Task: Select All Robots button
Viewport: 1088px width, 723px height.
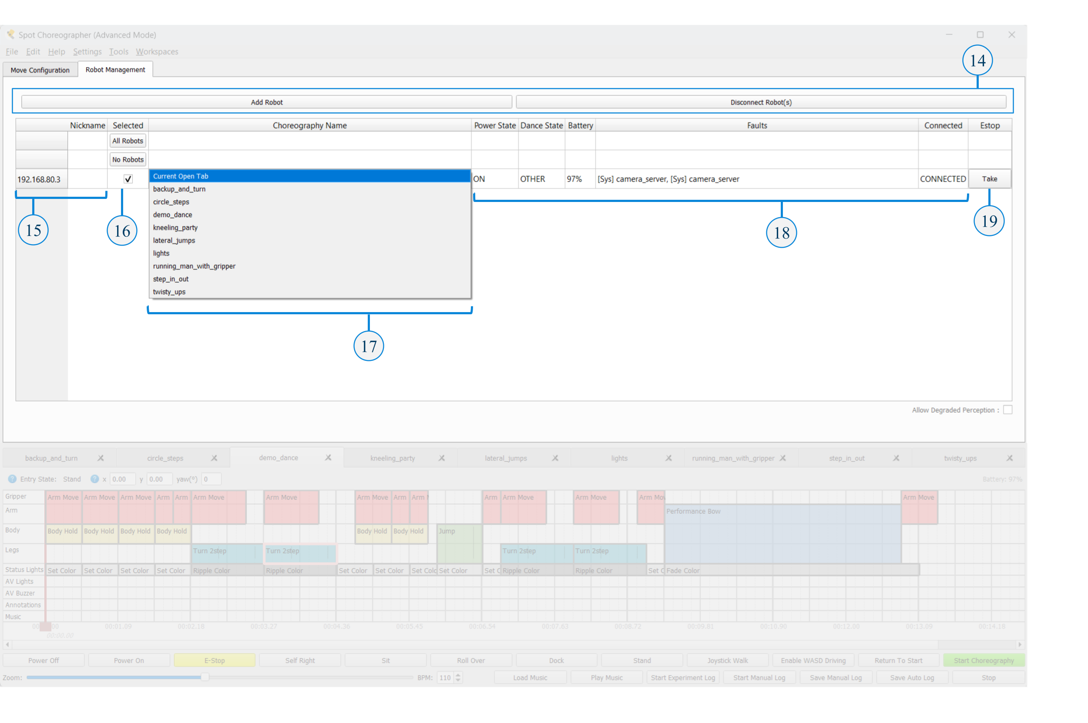Action: click(128, 141)
